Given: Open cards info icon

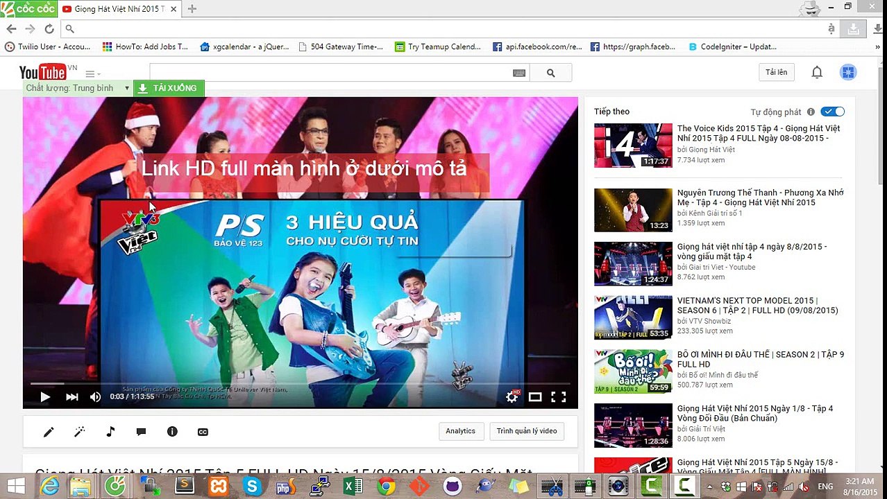Looking at the screenshot, I should click(x=172, y=432).
